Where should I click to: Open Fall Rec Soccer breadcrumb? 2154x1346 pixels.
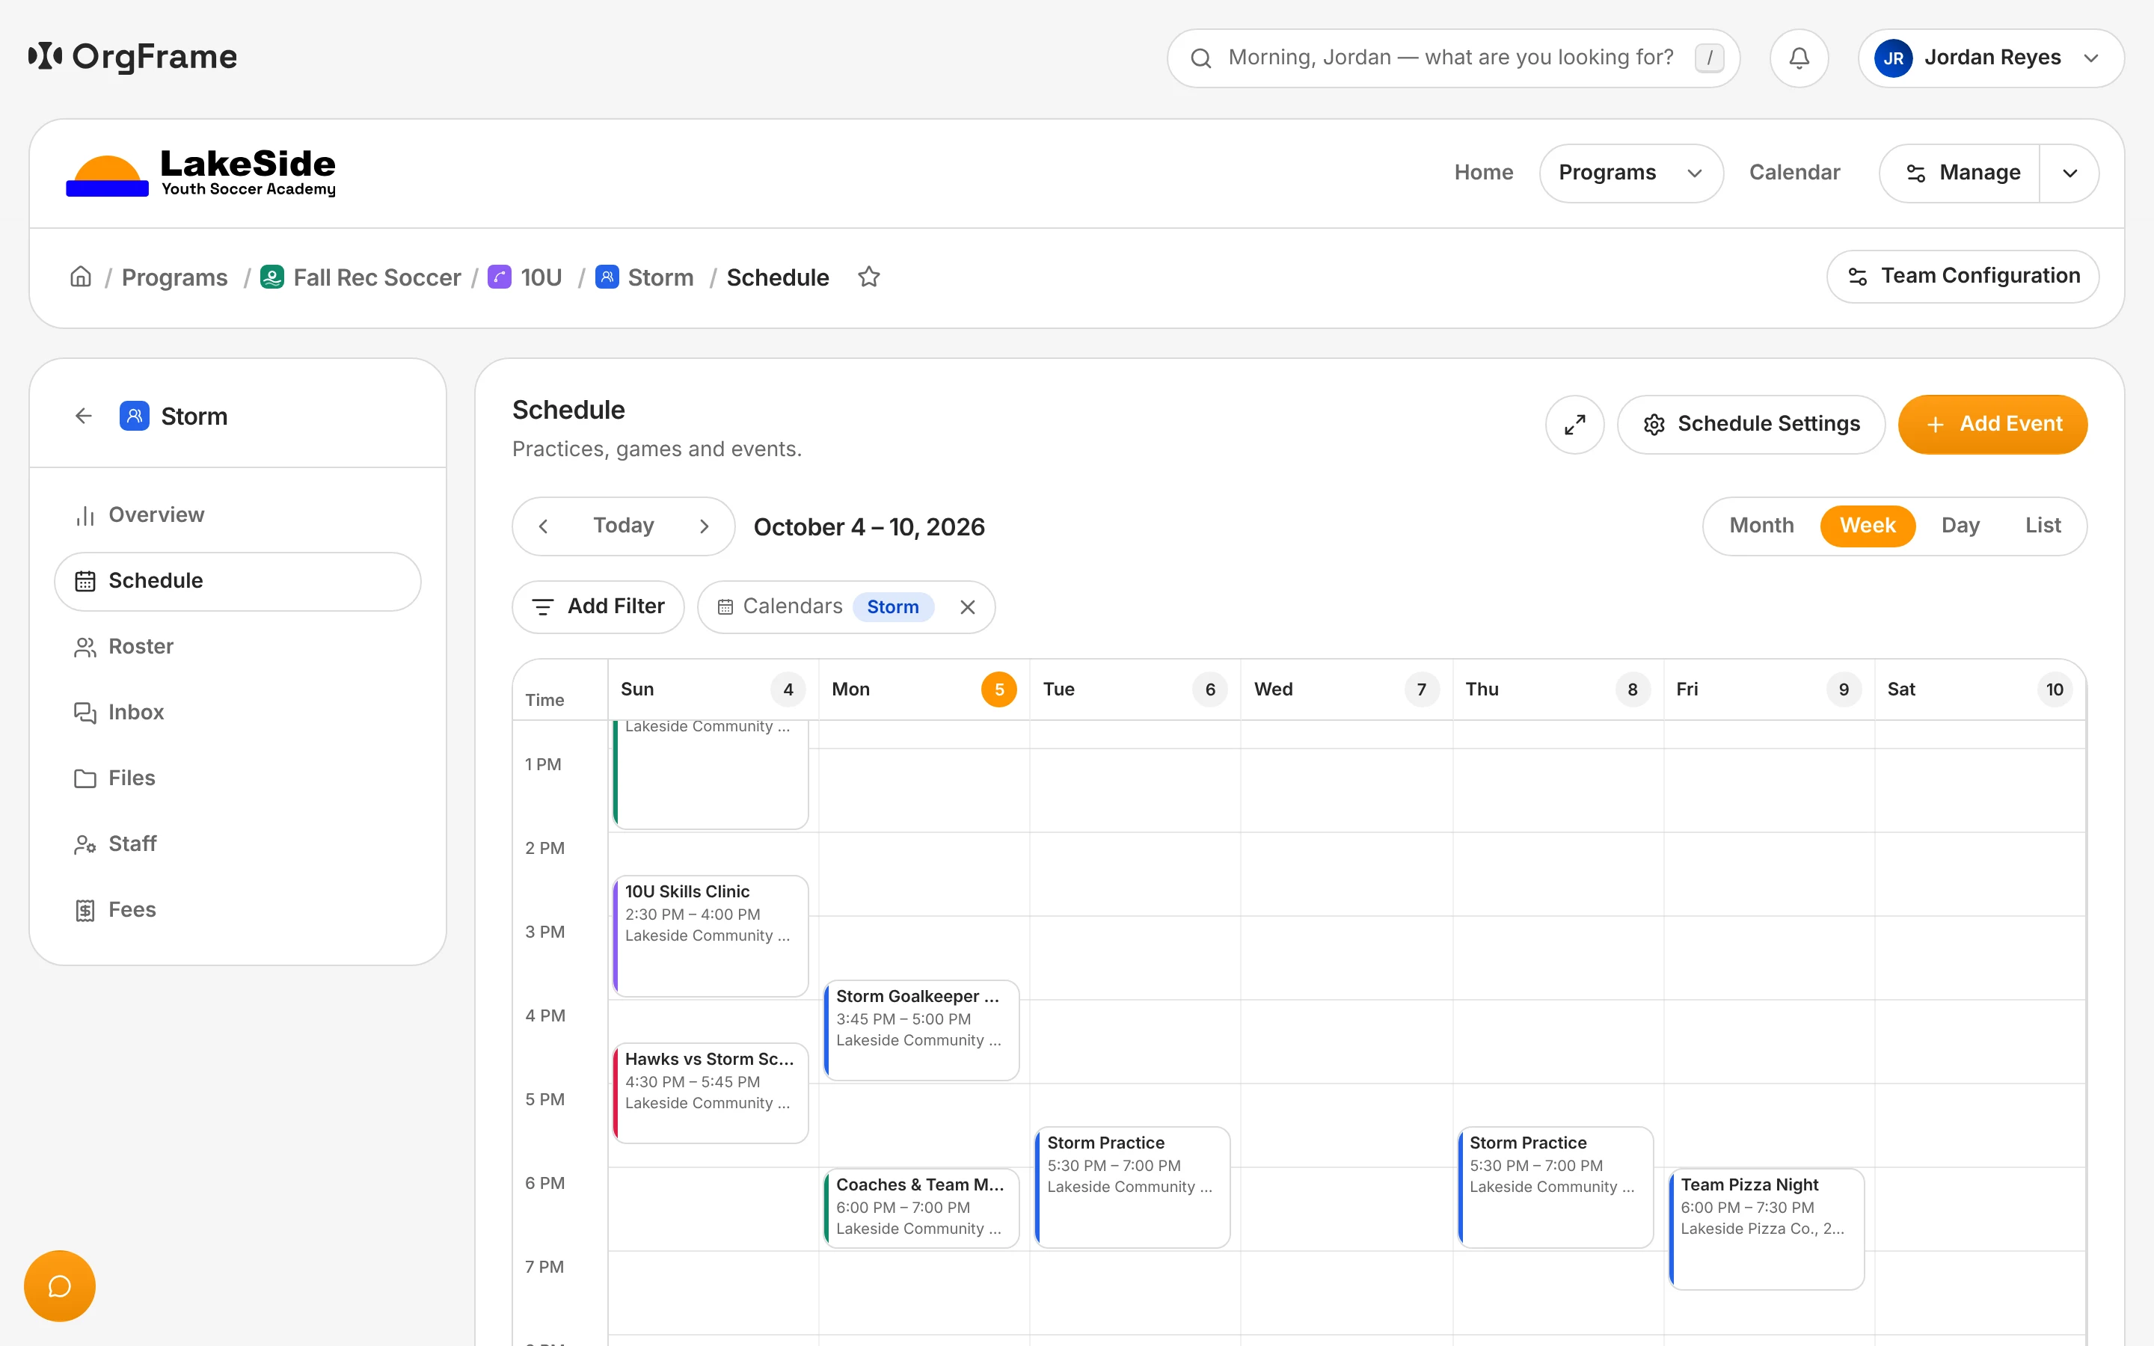tap(360, 277)
